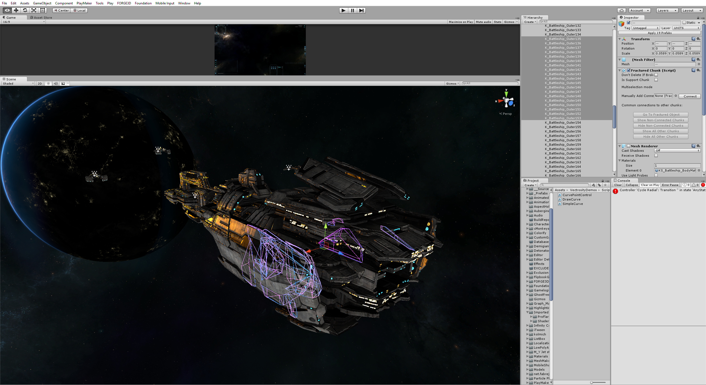Select the Rotate tool in toolbar

coord(25,10)
